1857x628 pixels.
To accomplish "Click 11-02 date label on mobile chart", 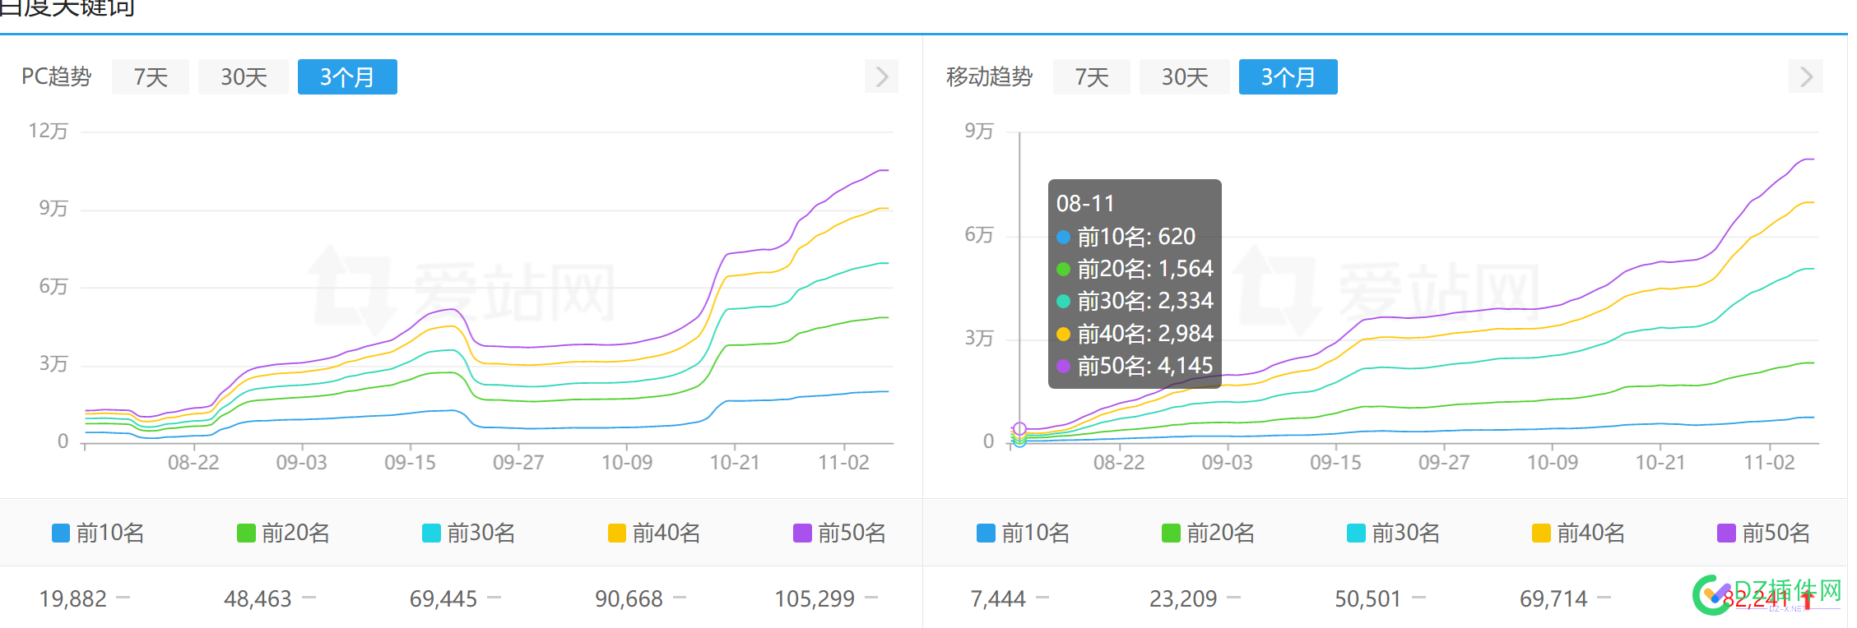I will [x=1769, y=463].
